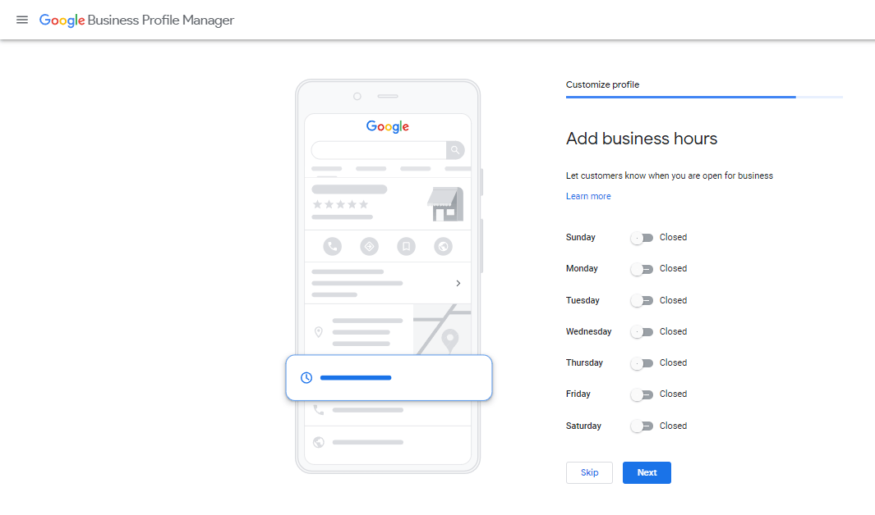The height and width of the screenshot is (515, 875).
Task: Click the Learn more link
Action: [588, 197]
